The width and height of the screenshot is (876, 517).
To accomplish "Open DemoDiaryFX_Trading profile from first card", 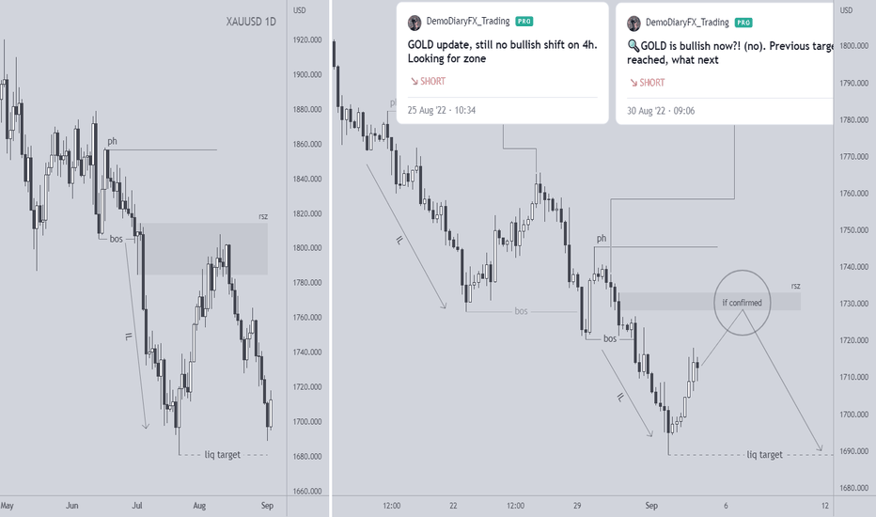I will (468, 22).
